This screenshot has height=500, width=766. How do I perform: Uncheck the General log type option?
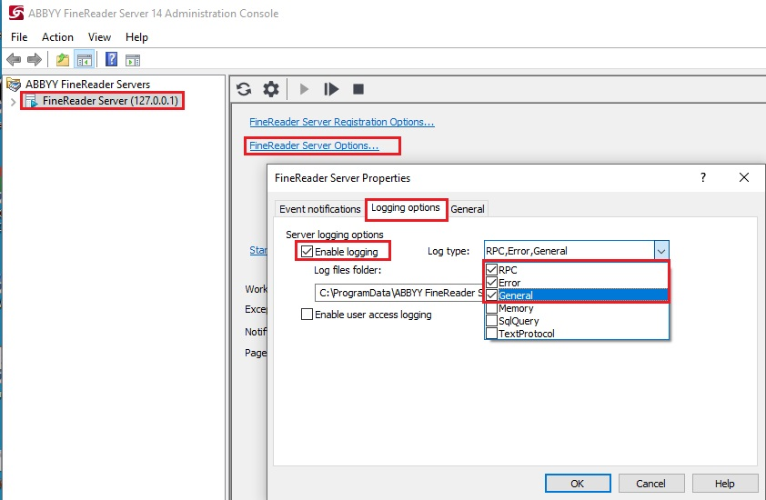[x=491, y=295]
